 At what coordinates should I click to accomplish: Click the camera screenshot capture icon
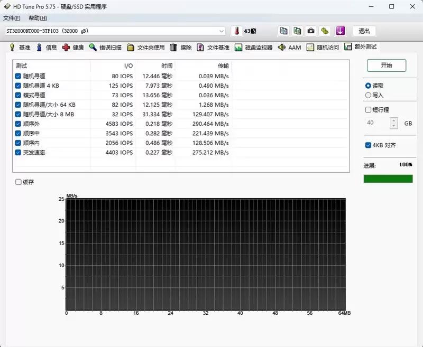click(310, 31)
